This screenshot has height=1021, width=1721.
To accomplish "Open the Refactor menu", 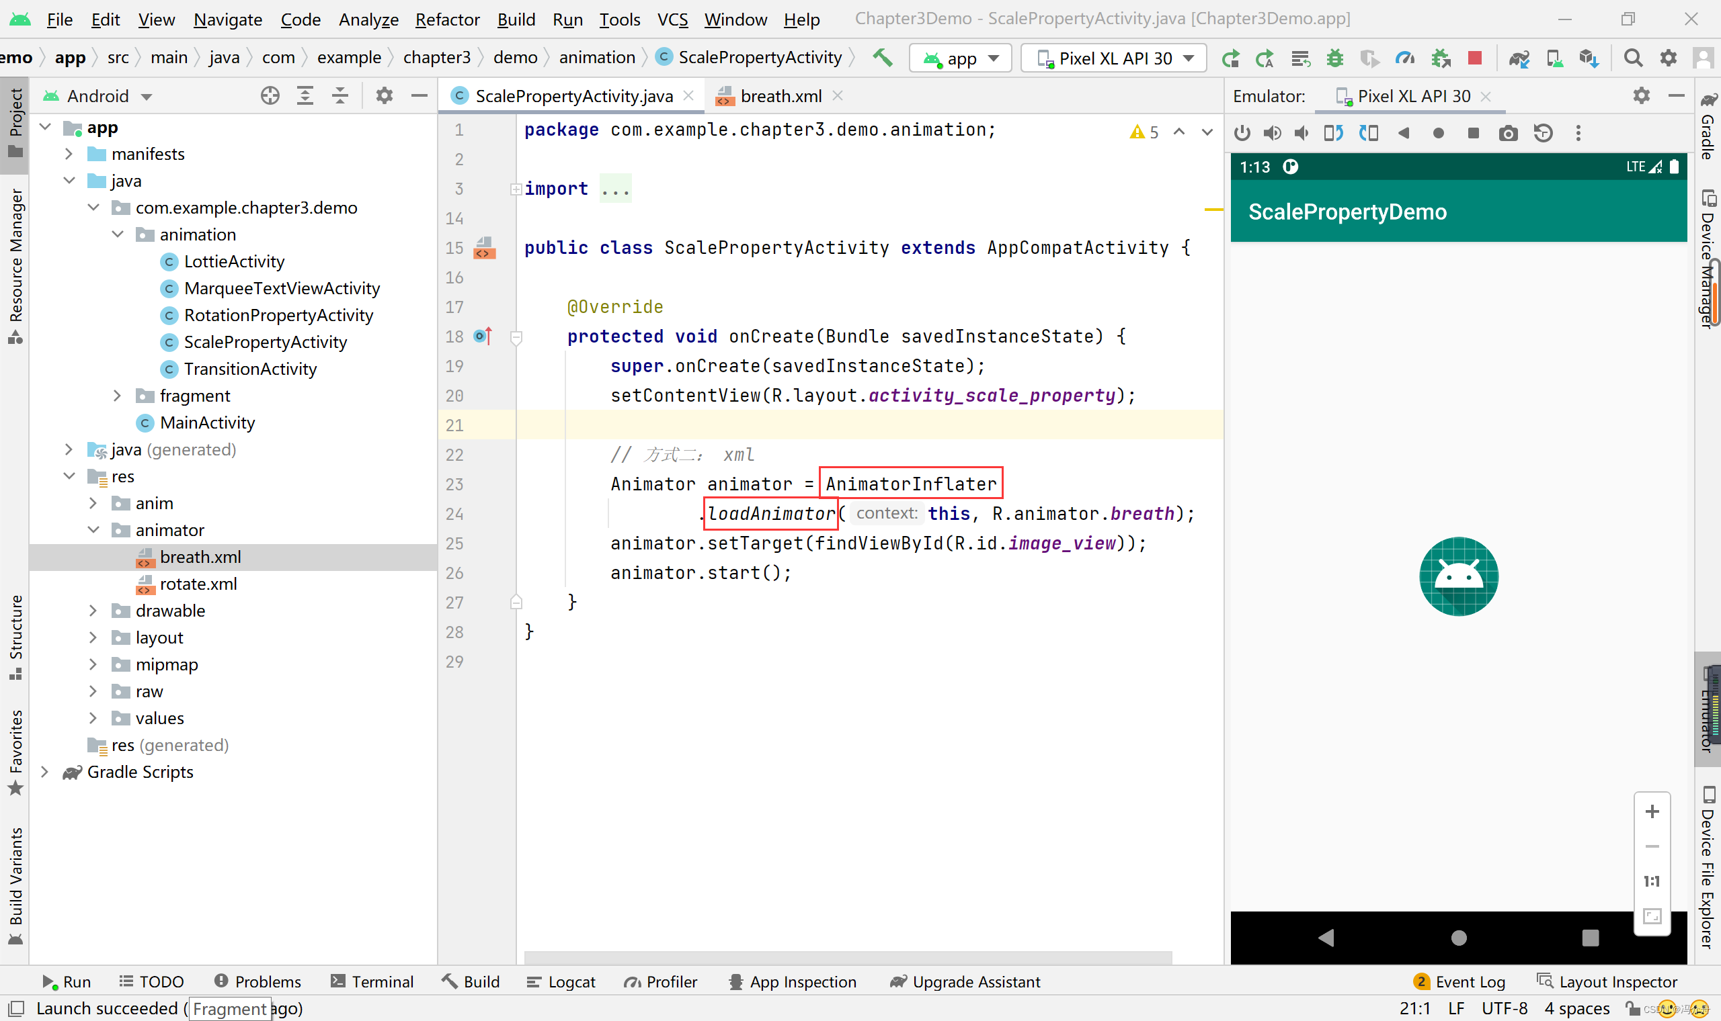I will click(447, 19).
